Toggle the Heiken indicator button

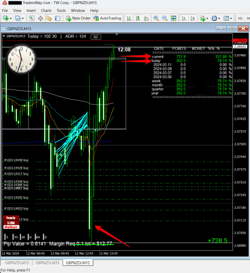click(11, 227)
